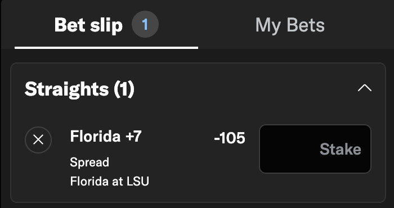The image size is (394, 208).
Task: Click the -105 odds value
Action: 230,138
